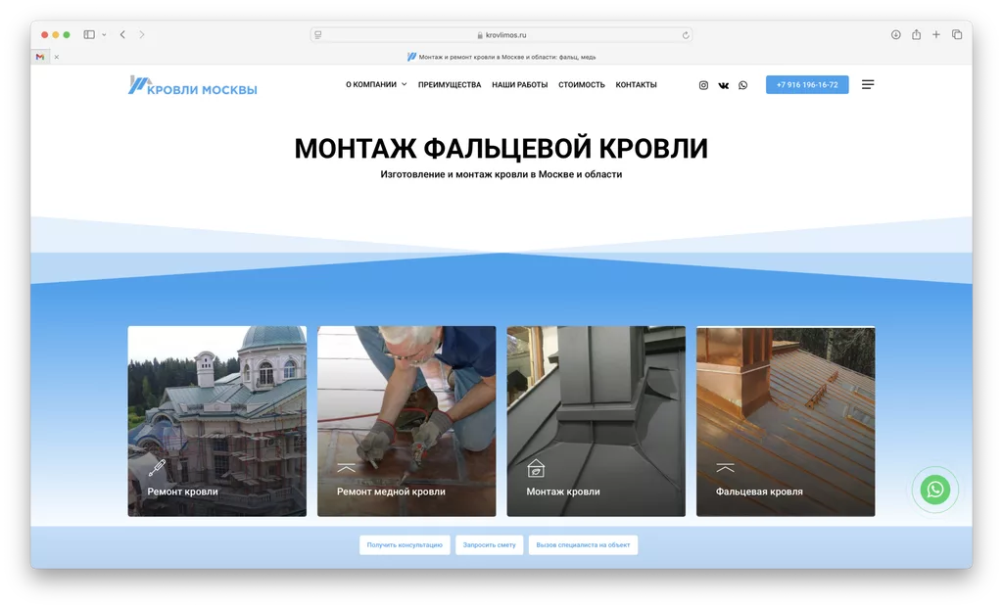Screen dimensions: 1003x609
Task: Click the page settings icon in address bar
Action: coord(318,35)
